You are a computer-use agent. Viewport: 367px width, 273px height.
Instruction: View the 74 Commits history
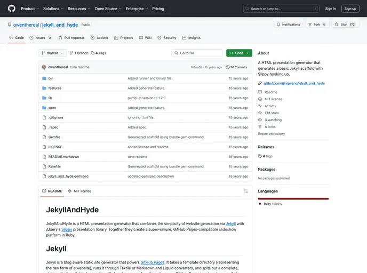[x=236, y=67]
